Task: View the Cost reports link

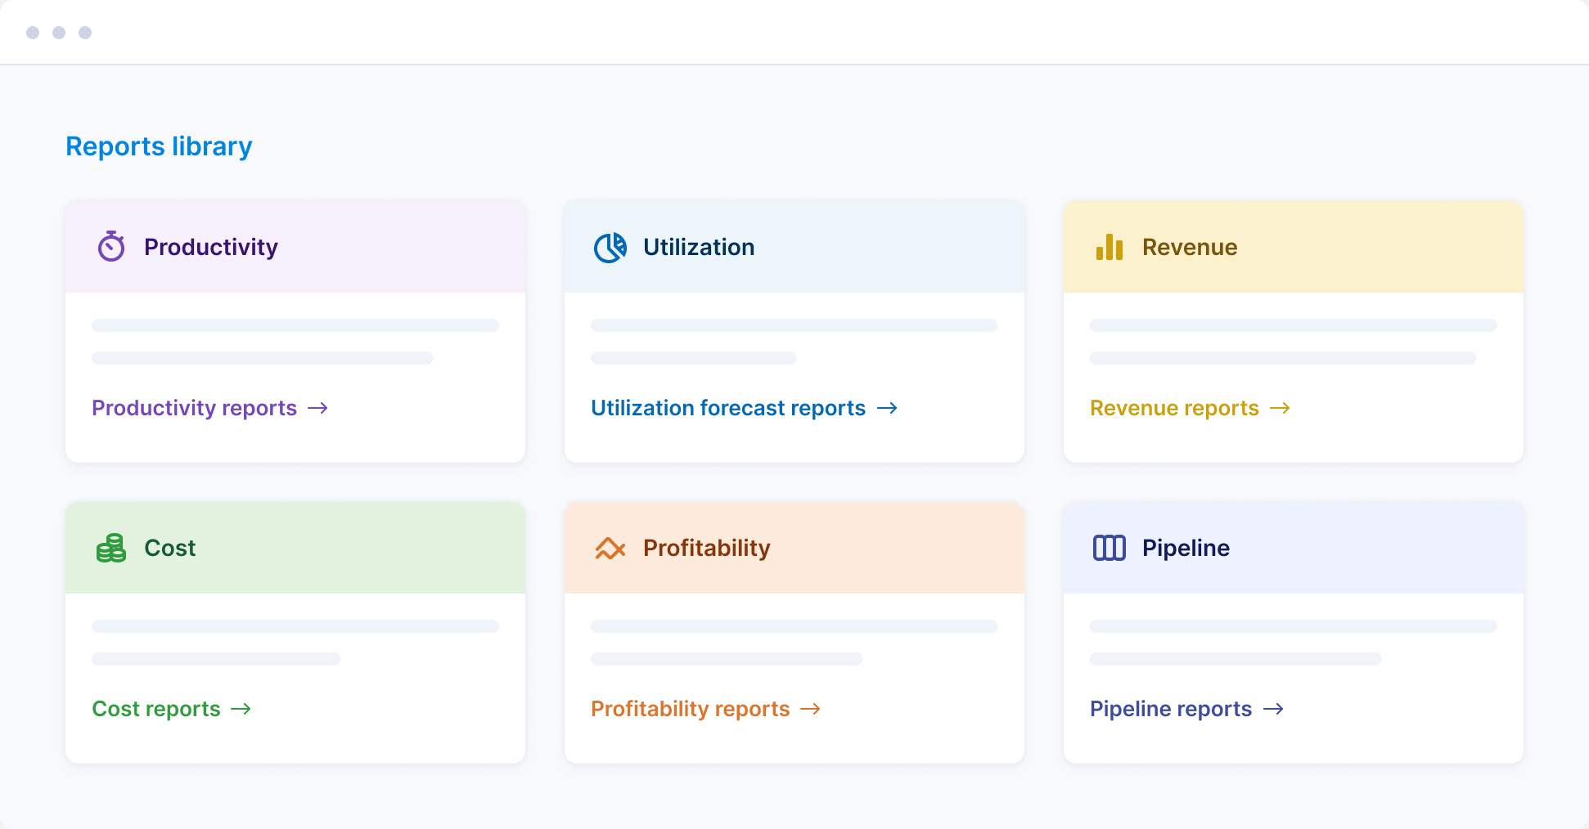Action: pyautogui.click(x=156, y=709)
